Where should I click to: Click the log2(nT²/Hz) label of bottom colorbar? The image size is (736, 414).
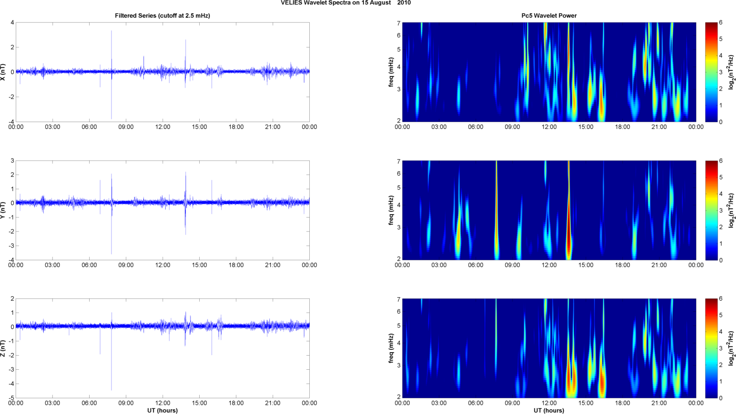(x=731, y=348)
